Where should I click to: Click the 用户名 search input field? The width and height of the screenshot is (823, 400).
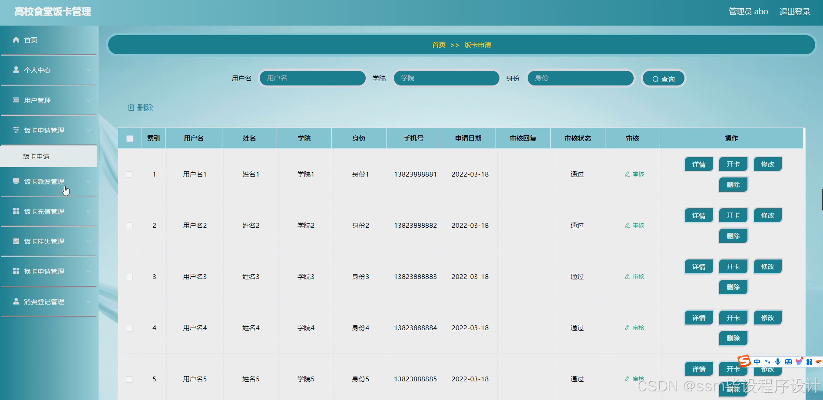[x=312, y=78]
